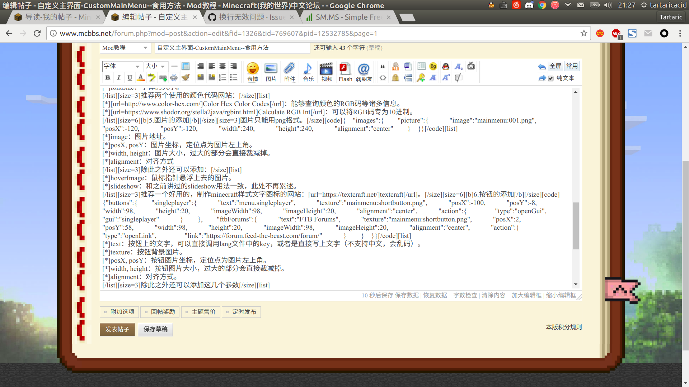The image size is (689, 387).
Task: Insert a code block
Action: [x=383, y=77]
